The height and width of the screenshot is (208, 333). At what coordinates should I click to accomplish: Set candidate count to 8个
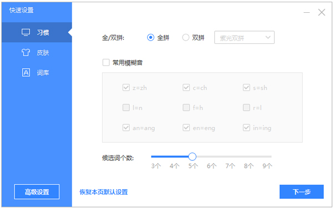pyautogui.click(x=249, y=166)
